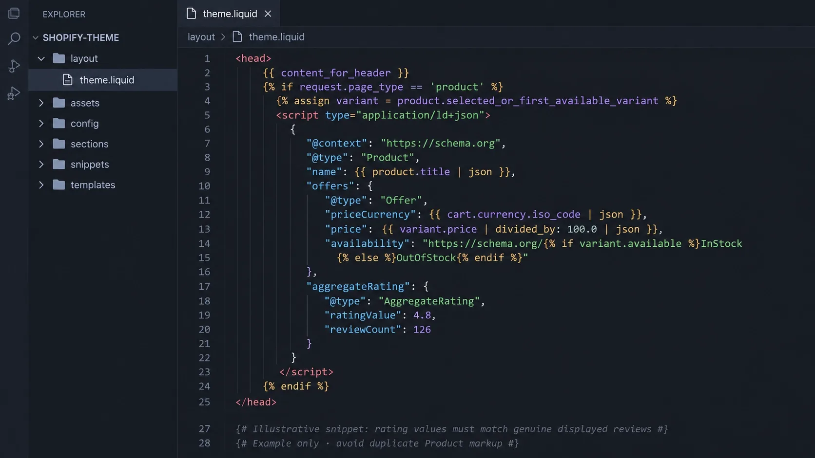Expand the templates folder chevron
Screen dimensions: 815x458
(x=41, y=184)
